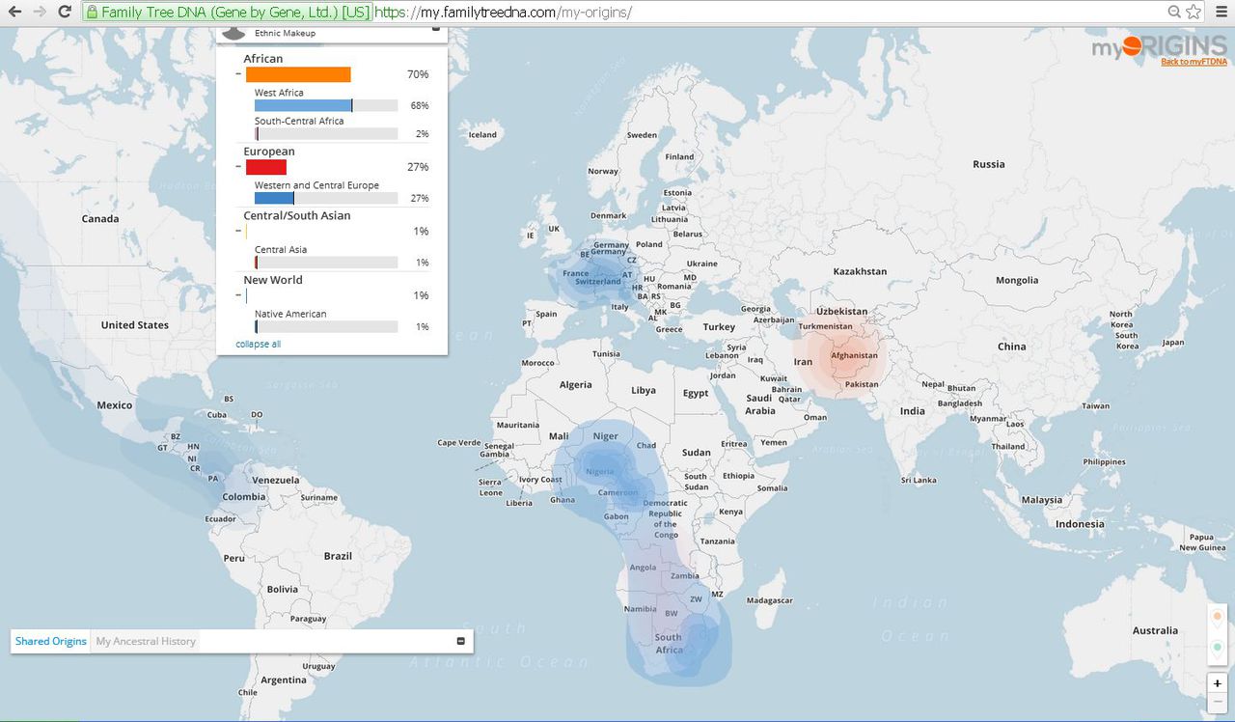
Task: Click the Russia label on map
Action: [989, 164]
